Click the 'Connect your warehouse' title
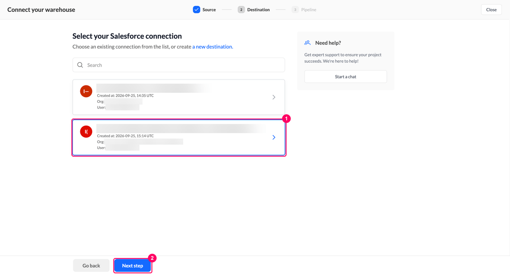Screen dimensions: 510x275 point(41,10)
